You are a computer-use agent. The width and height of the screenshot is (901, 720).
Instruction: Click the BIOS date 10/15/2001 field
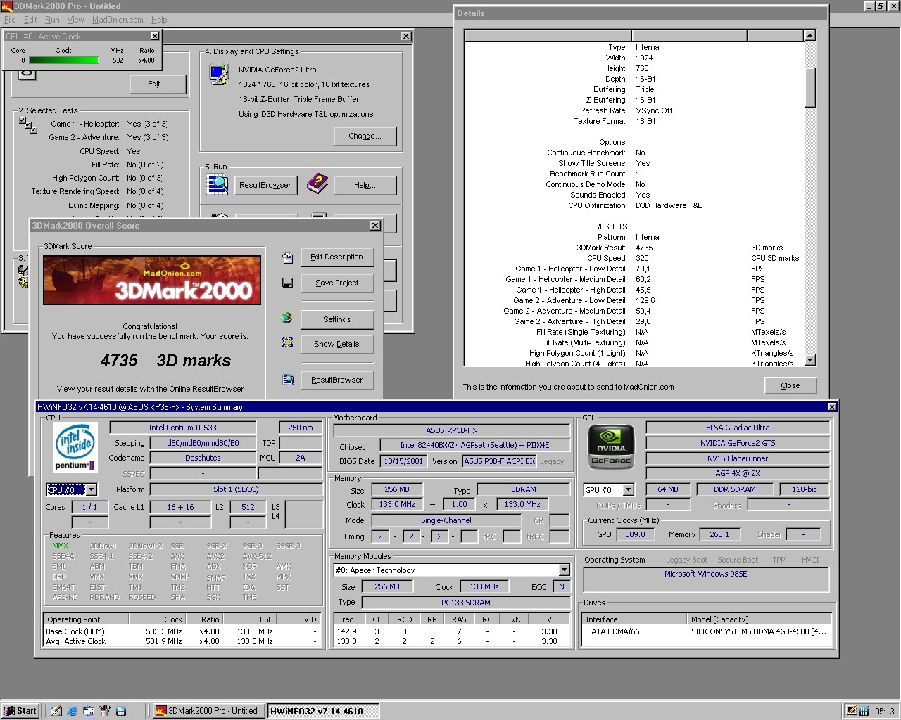point(403,461)
